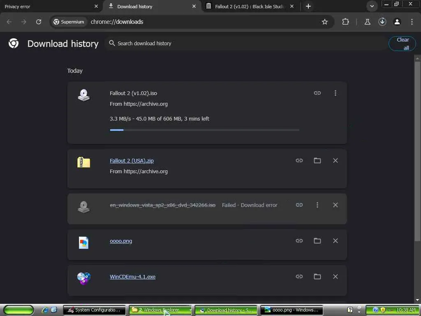
Task: Open WinCDEmu-4.1.exe file link
Action: pyautogui.click(x=133, y=277)
